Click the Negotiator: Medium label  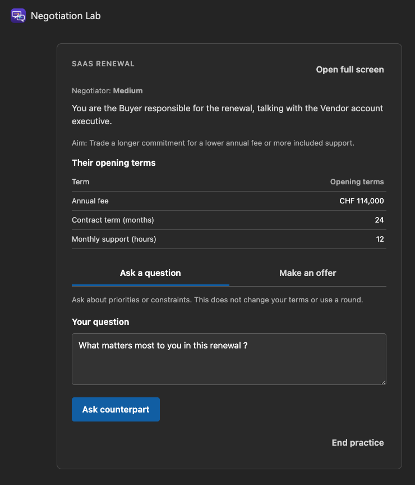[x=107, y=90]
